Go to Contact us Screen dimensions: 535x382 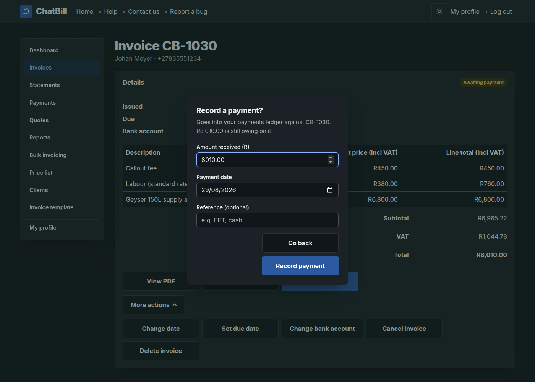[144, 11]
